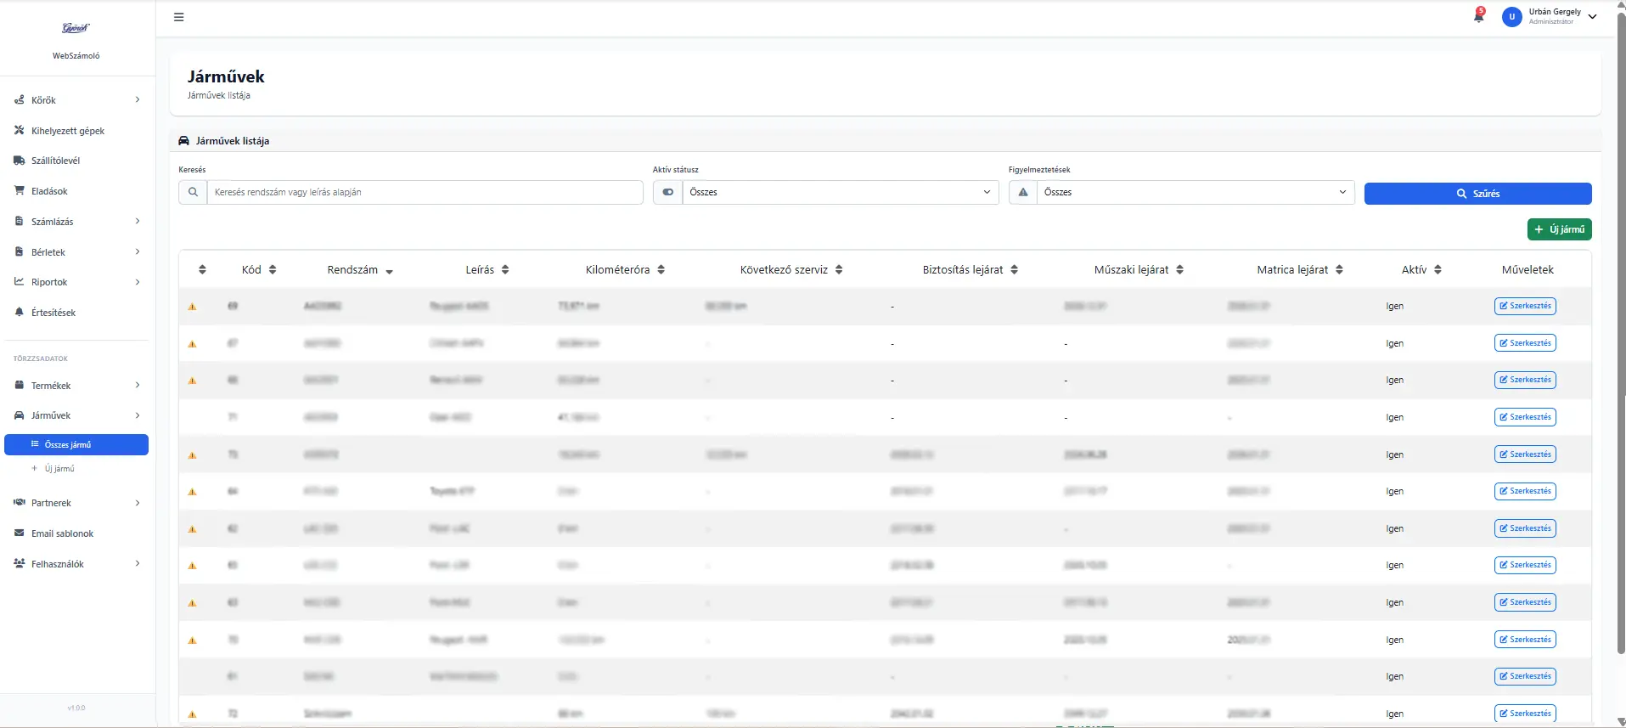Screen dimensions: 1626x728
Task: Click the magnifier icon beside search field
Action: pos(193,192)
